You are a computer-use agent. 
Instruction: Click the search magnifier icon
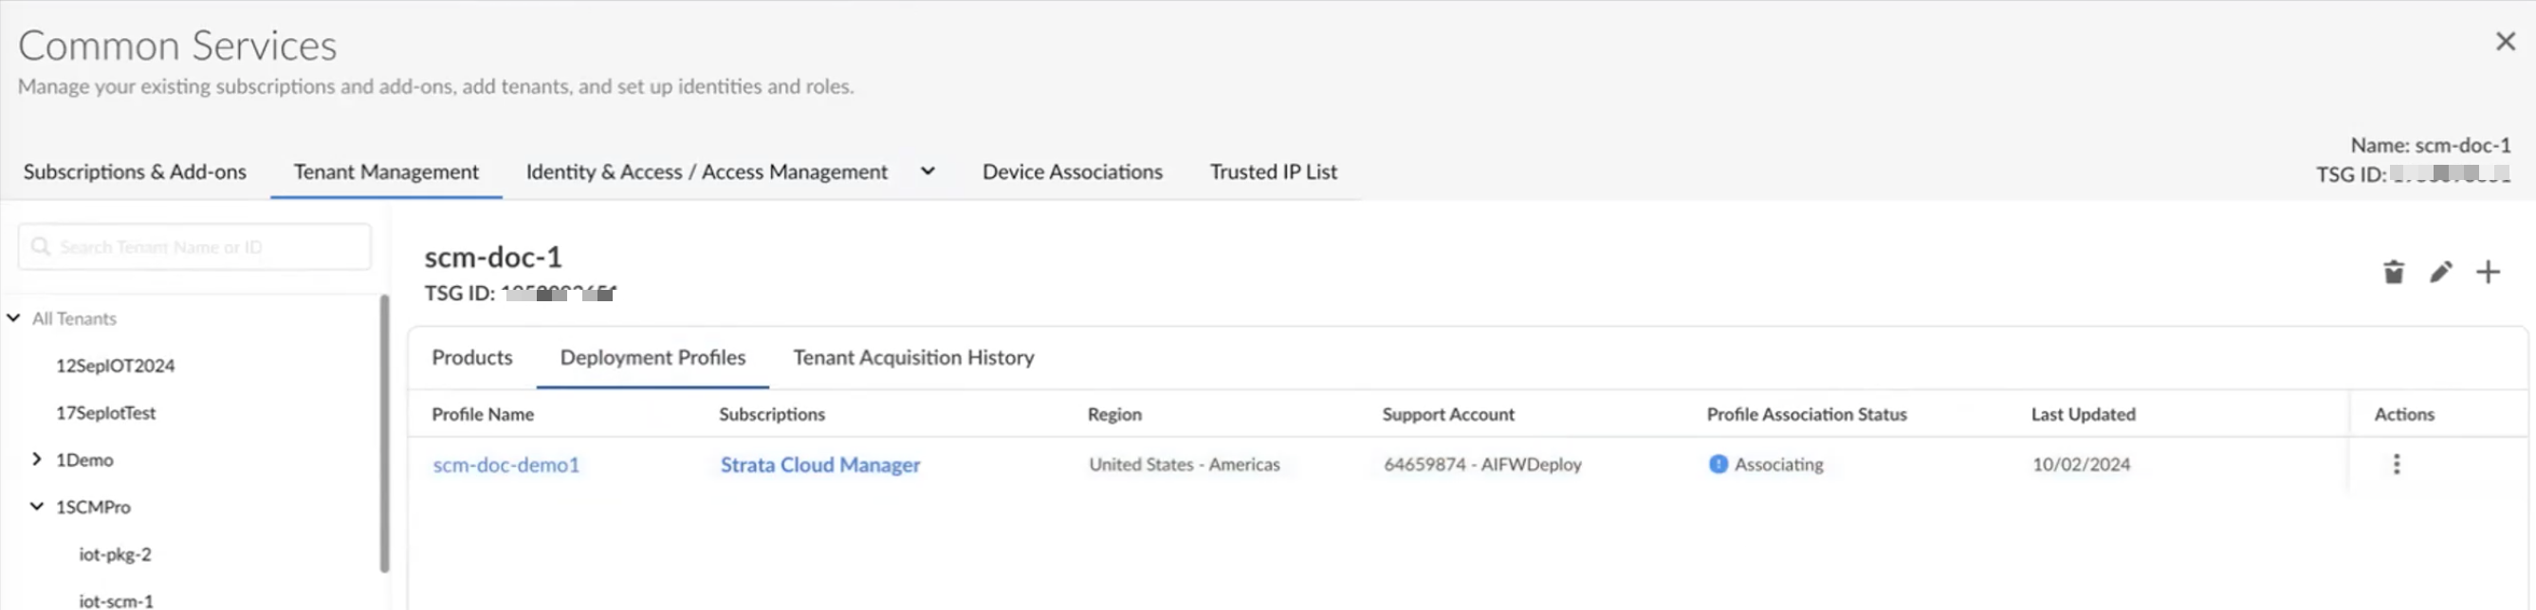click(x=41, y=246)
